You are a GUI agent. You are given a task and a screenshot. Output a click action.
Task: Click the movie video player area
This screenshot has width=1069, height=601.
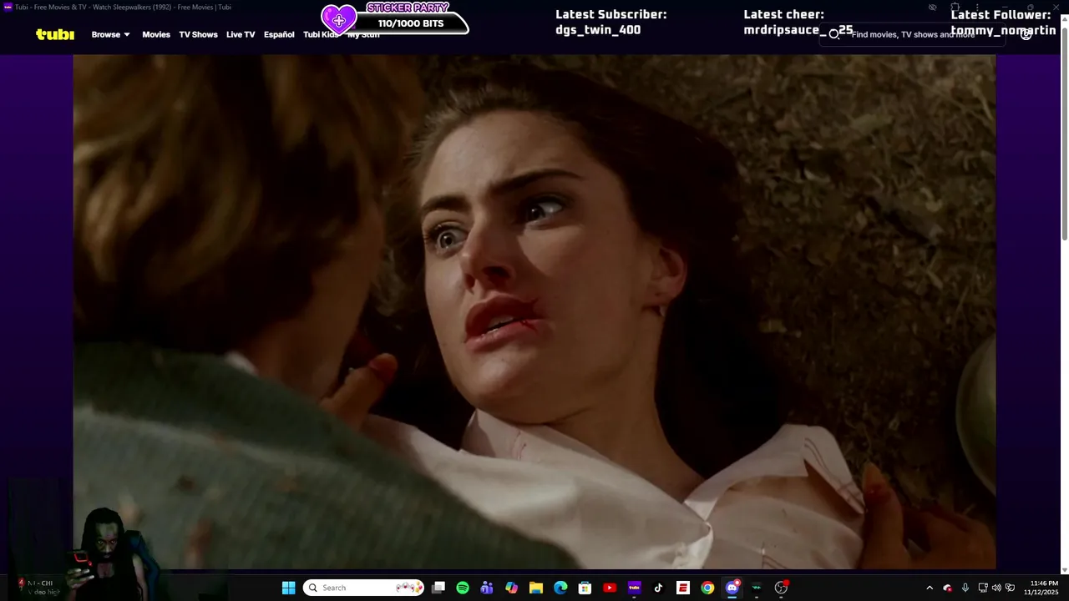534,312
